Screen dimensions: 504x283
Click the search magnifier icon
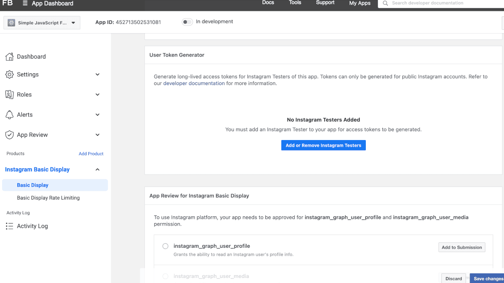[385, 3]
